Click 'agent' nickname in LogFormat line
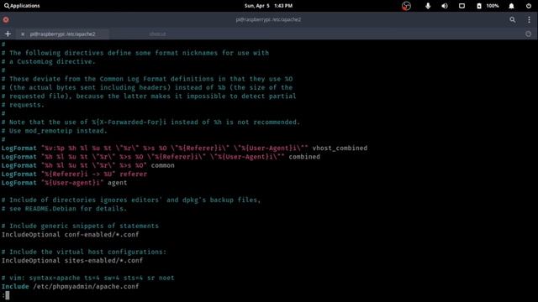538x302 pixels. point(118,183)
